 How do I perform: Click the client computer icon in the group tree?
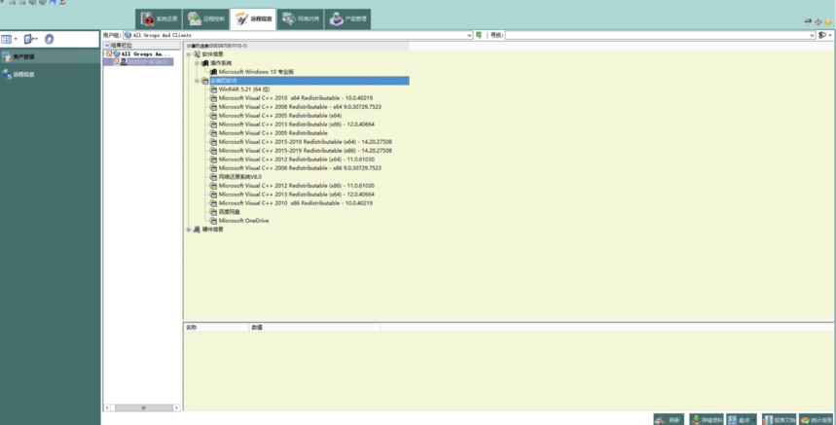(124, 62)
